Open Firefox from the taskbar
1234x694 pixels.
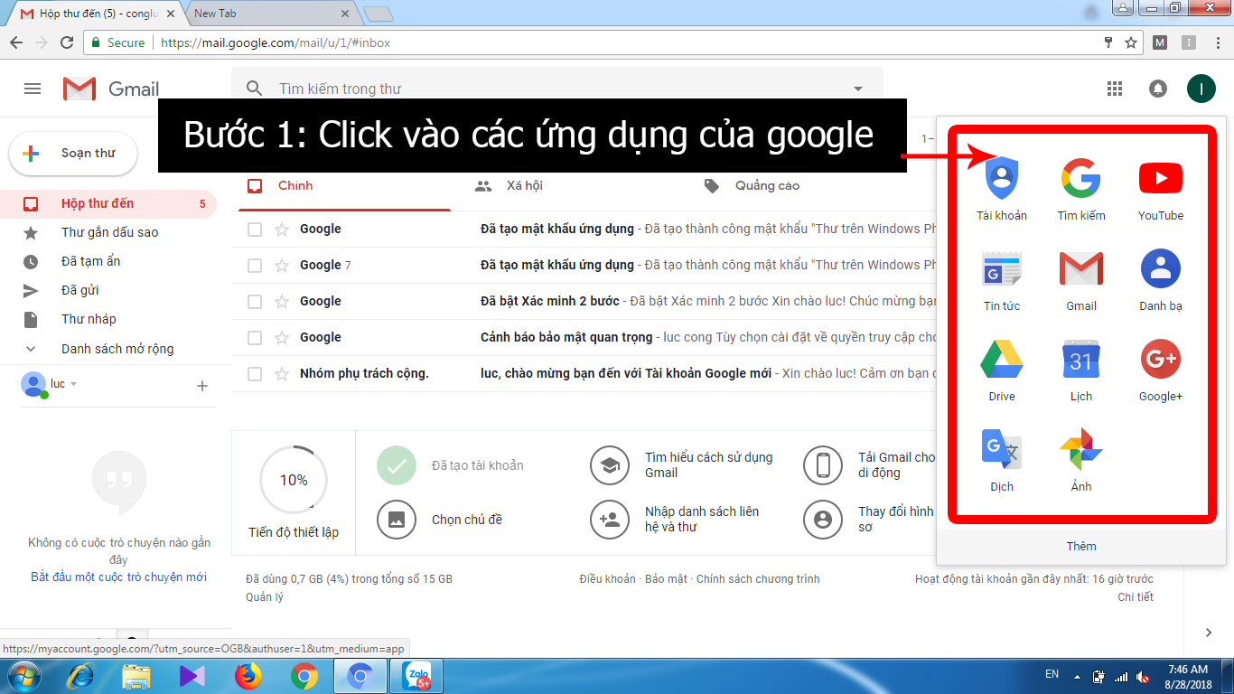[248, 676]
